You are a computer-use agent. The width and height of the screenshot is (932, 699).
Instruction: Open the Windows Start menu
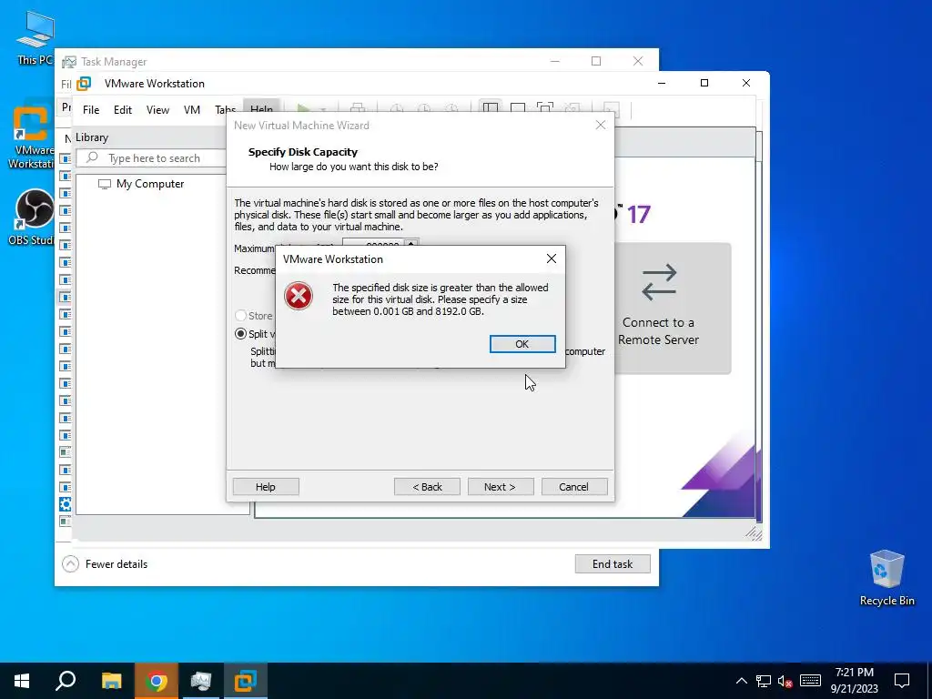[x=22, y=681]
